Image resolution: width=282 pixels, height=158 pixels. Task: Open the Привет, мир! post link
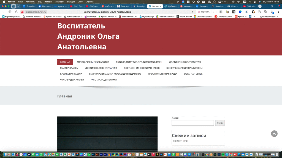(181, 141)
